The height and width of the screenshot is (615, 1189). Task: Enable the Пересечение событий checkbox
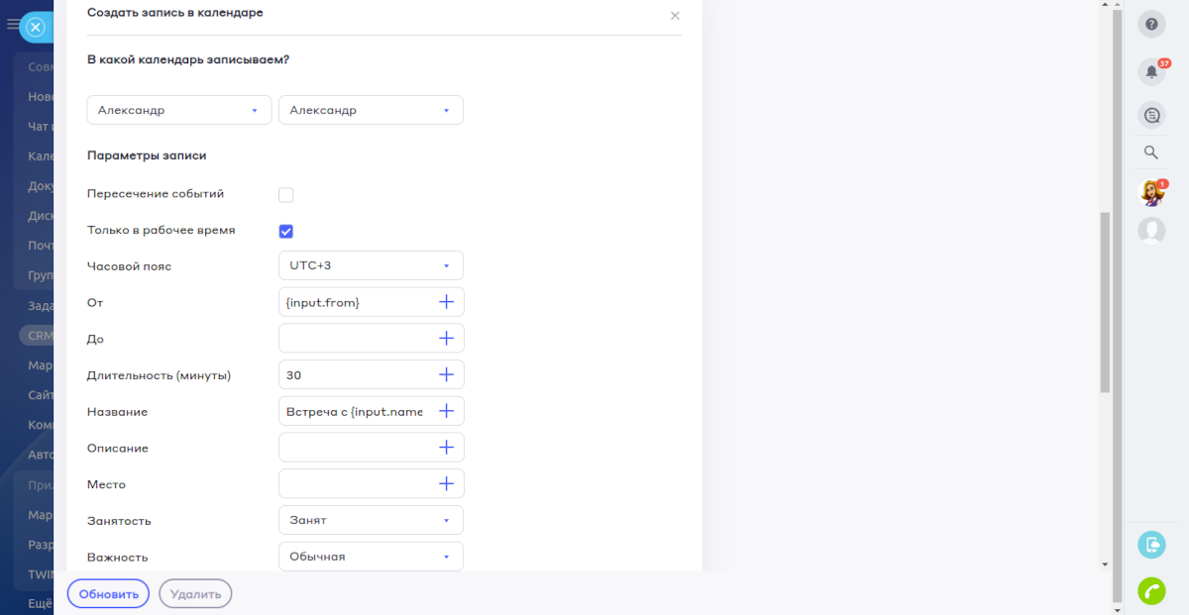click(286, 195)
